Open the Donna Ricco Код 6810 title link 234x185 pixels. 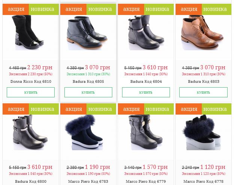point(31,82)
